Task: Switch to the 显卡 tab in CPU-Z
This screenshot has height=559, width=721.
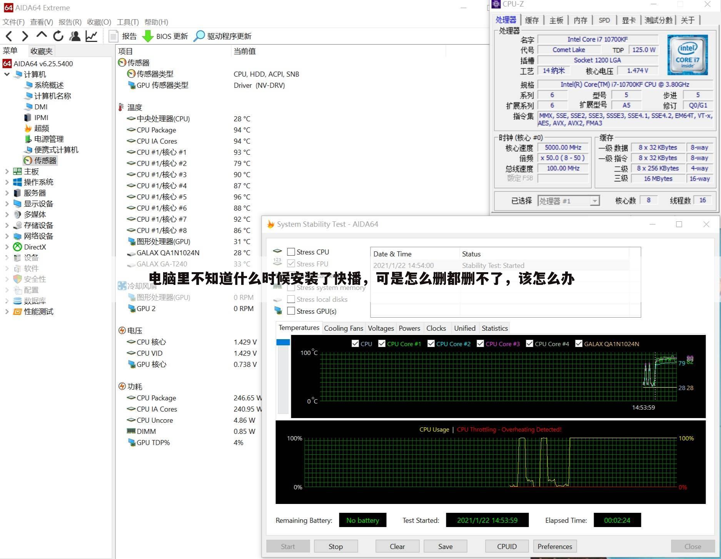Action: [629, 20]
